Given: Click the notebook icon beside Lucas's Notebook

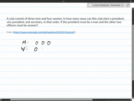Looking at the screenshot, I should point(90,5).
